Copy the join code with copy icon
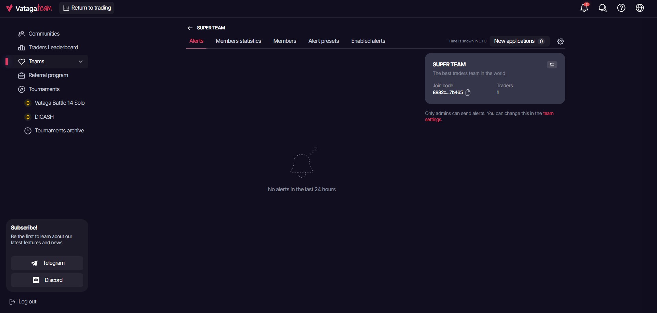This screenshot has width=657, height=313. pyautogui.click(x=468, y=92)
